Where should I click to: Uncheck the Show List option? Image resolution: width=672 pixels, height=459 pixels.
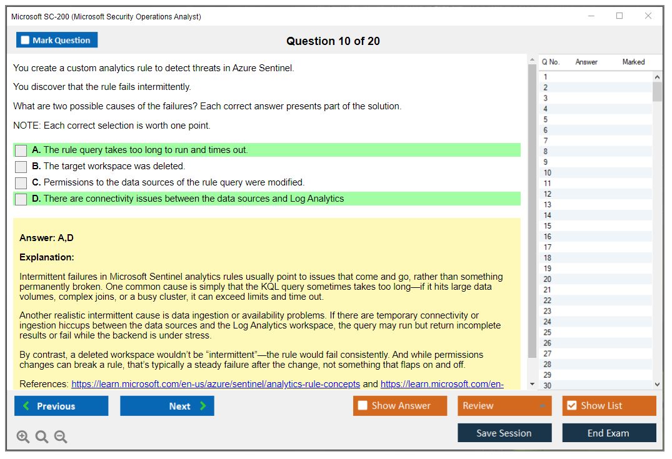tap(571, 406)
